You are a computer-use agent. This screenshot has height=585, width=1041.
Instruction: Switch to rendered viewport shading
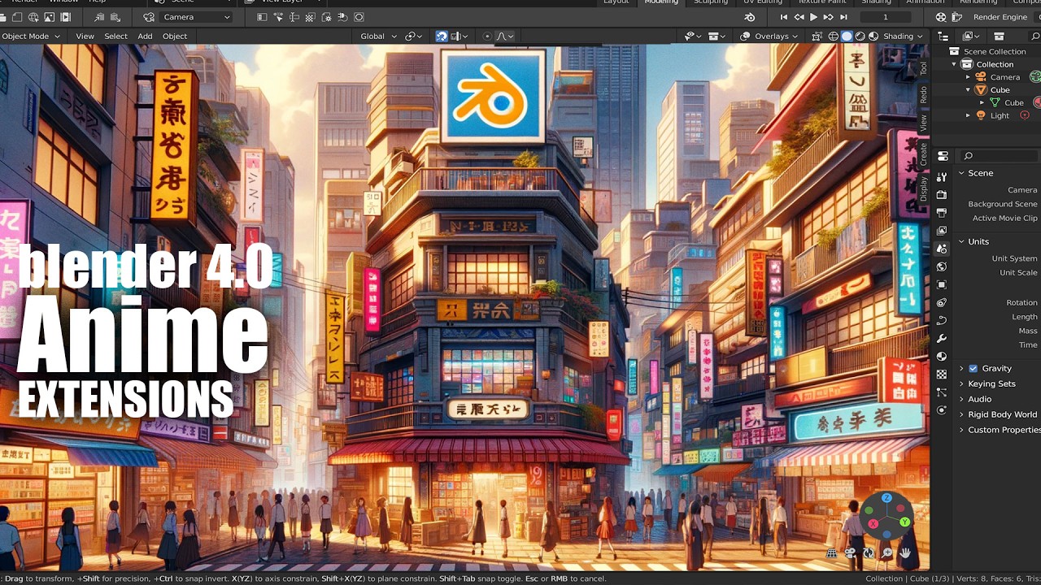873,36
